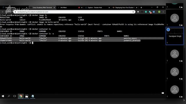Select the participant avatar just above Sarabjeet Singh

coord(175,18)
